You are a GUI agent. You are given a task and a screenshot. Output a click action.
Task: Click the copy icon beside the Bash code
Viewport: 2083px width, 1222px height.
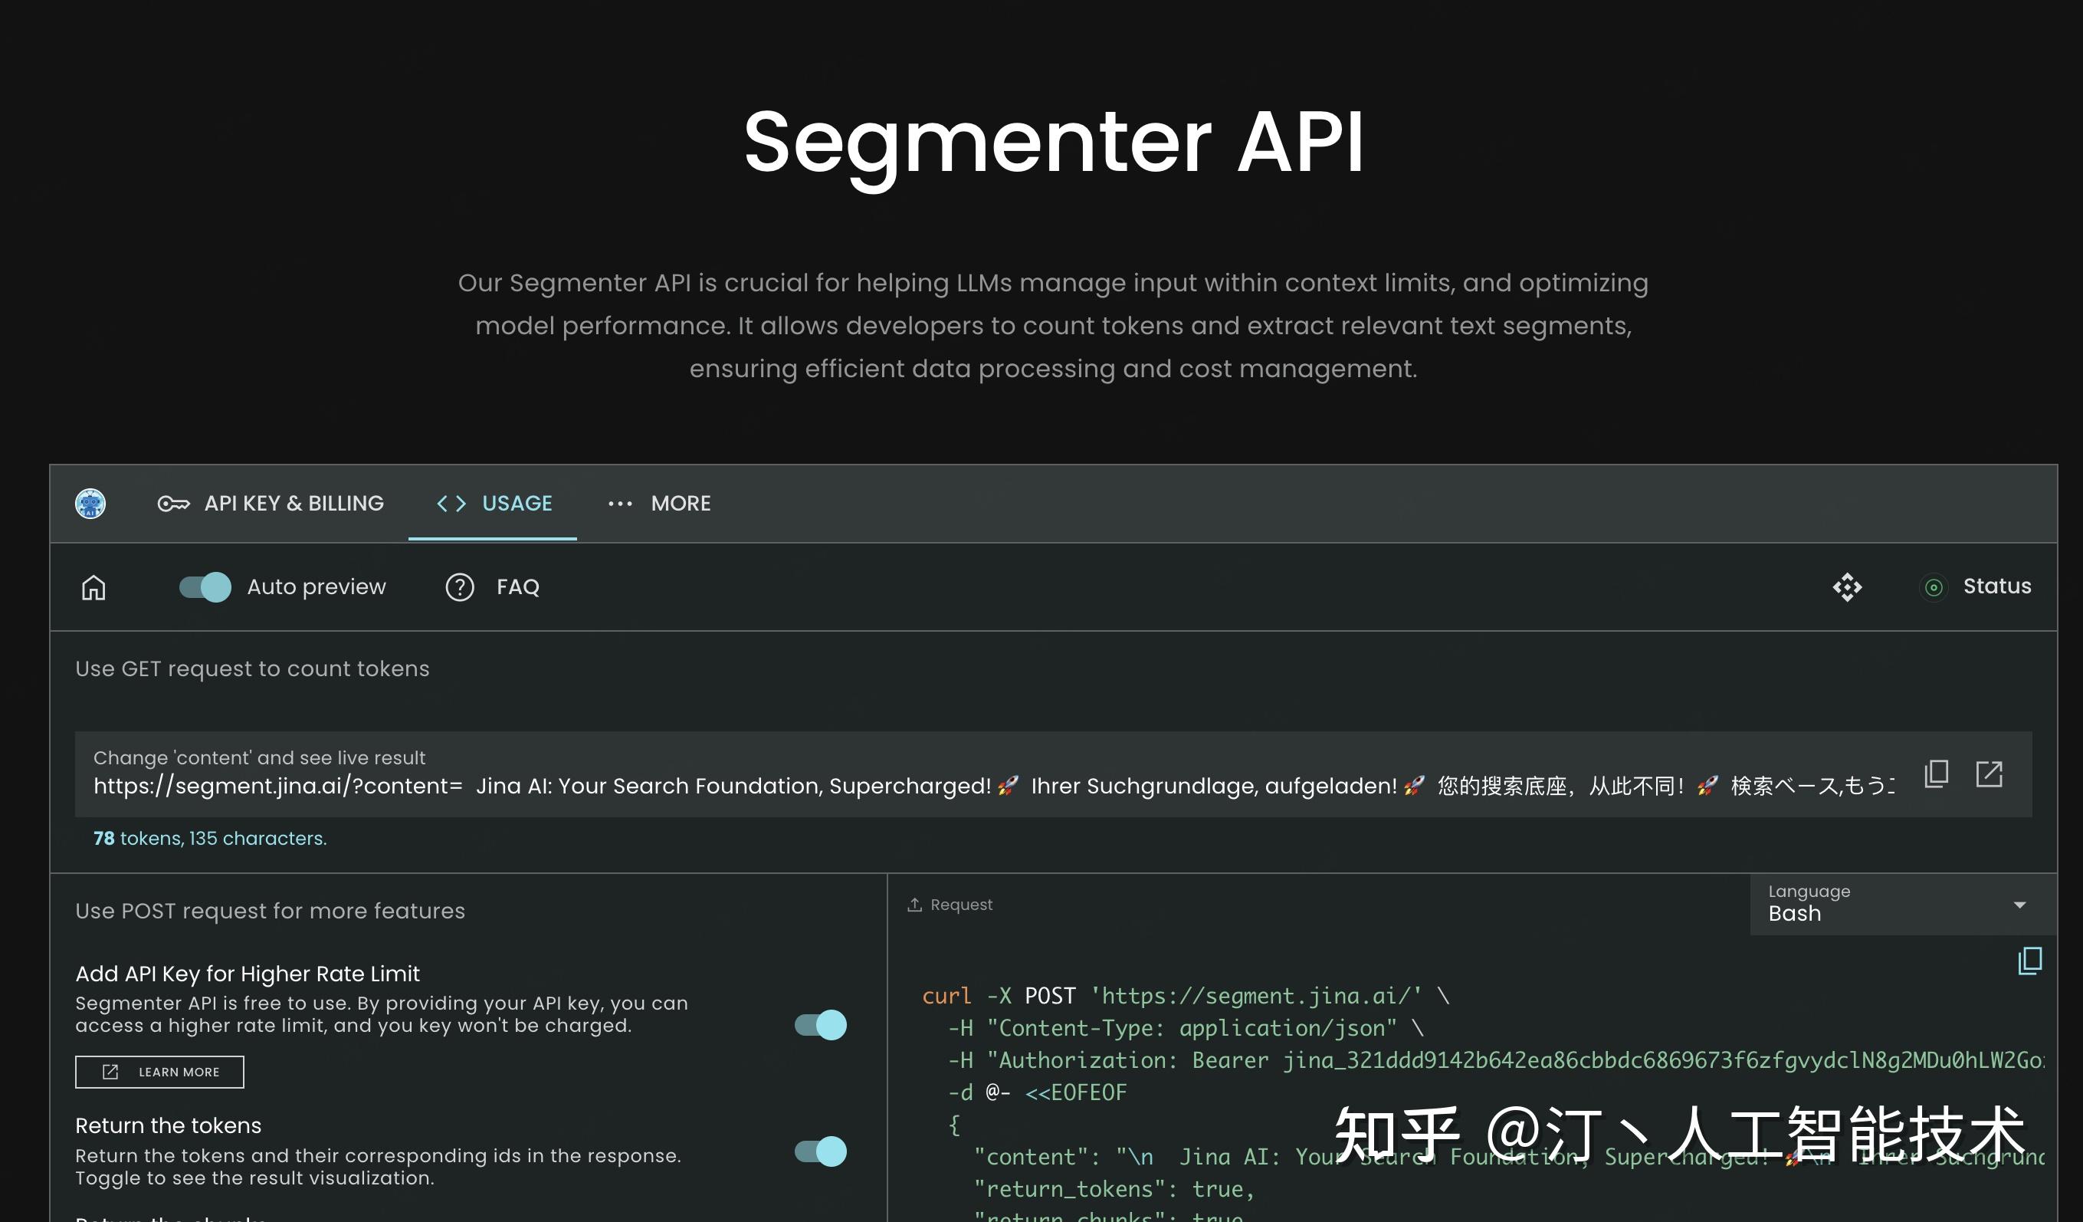click(2030, 961)
